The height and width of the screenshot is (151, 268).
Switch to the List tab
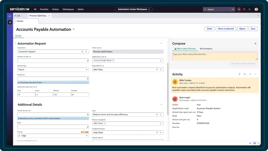click(x=17, y=16)
